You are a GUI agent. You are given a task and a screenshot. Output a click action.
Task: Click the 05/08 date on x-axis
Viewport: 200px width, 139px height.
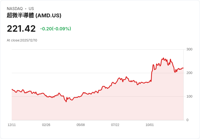click(x=81, y=125)
